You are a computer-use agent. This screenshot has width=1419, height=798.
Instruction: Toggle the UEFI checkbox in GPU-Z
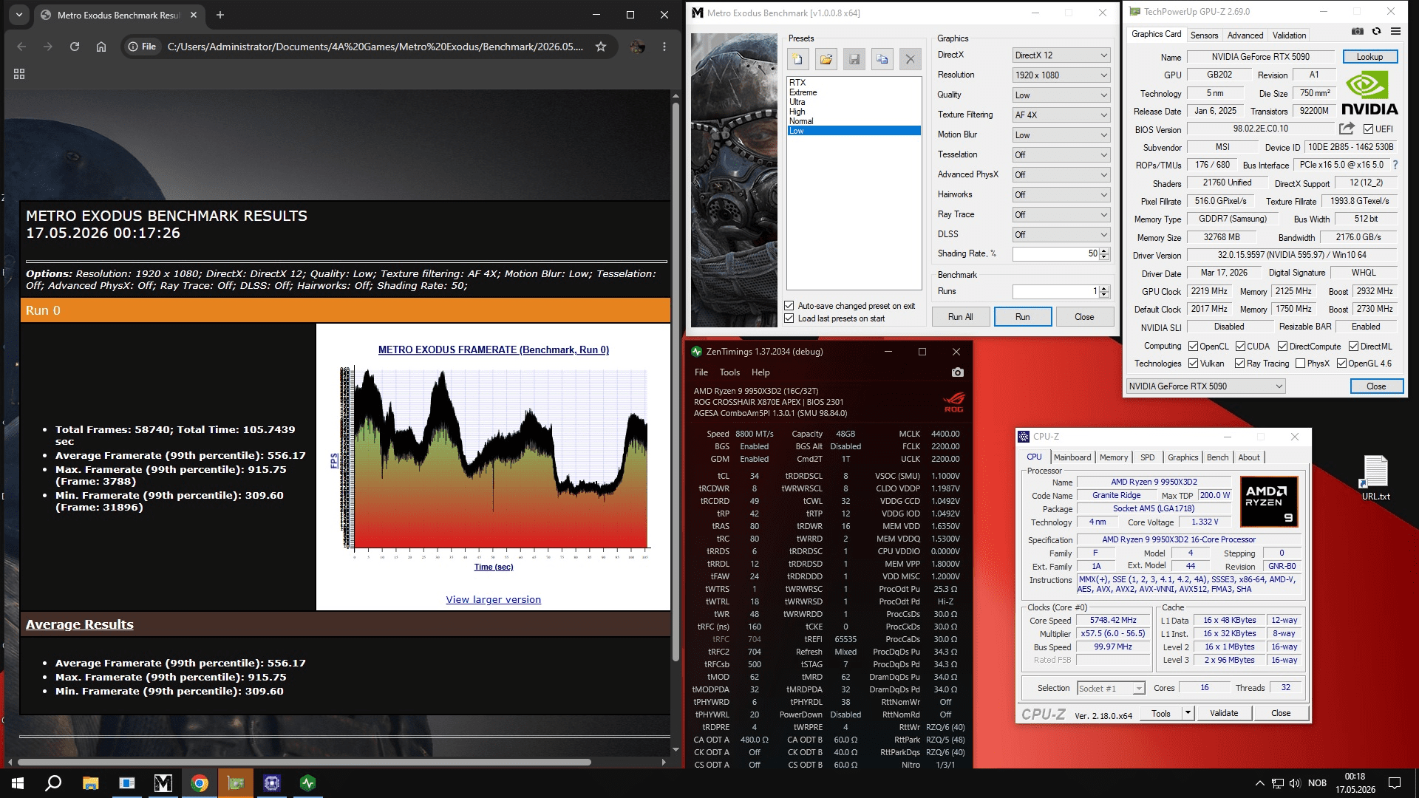click(x=1368, y=129)
